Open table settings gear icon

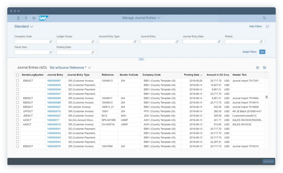pyautogui.click(x=257, y=68)
